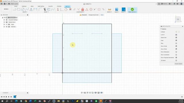Switch to the Sheet Metal tab

point(41,6)
